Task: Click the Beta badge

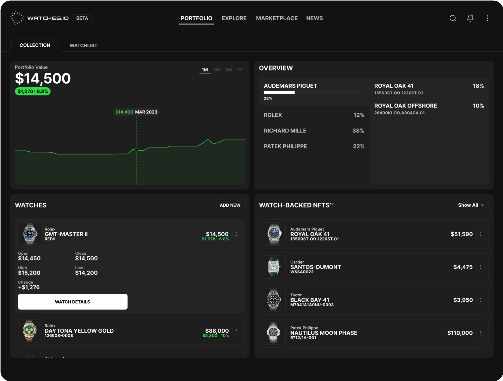Action: [x=82, y=18]
